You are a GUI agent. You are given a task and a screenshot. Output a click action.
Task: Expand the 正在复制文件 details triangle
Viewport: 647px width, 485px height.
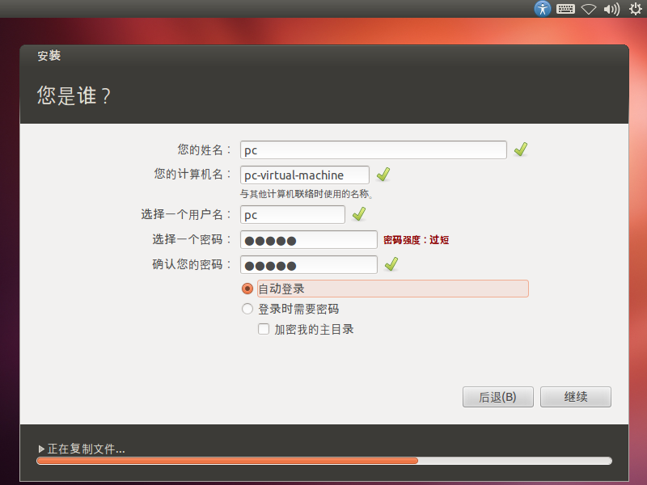click(41, 449)
